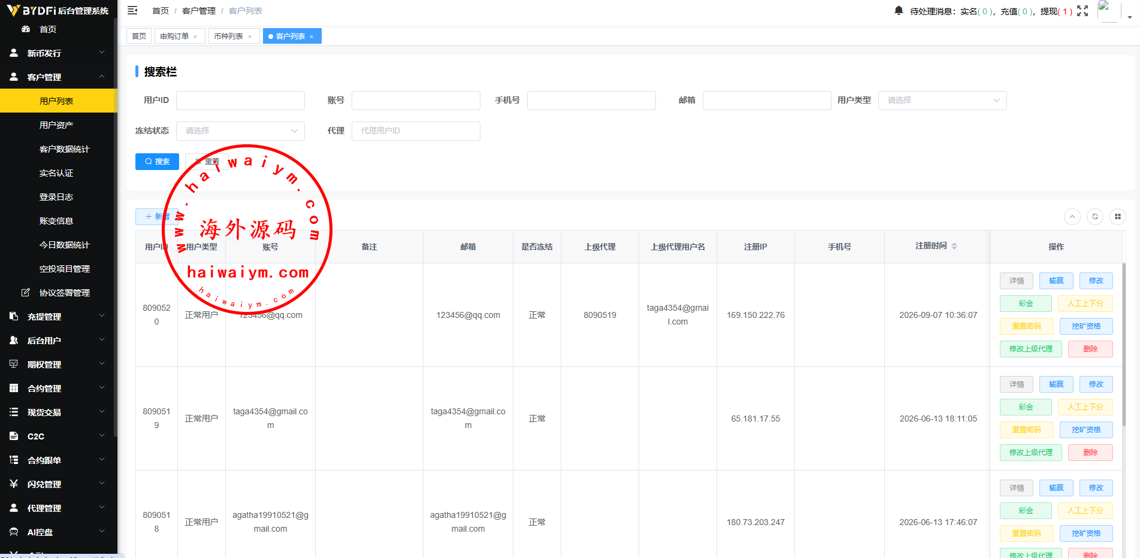The image size is (1140, 558).
Task: Close the 币种列表 tab
Action: coord(250,37)
